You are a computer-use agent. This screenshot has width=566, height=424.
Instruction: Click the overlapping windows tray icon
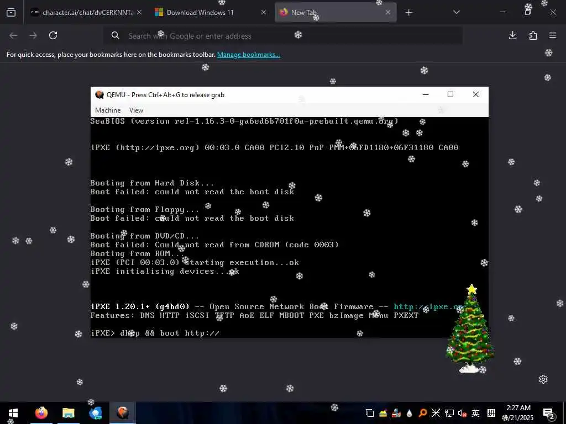coord(369,413)
